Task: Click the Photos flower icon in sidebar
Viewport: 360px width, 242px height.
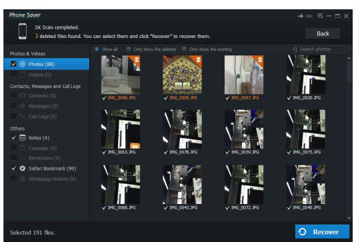Action: click(23, 64)
